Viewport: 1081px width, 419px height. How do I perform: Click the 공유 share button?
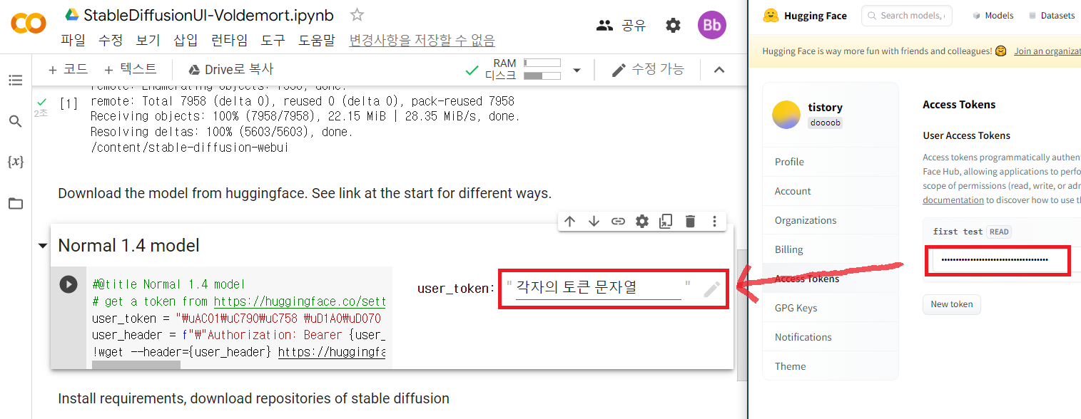(x=621, y=26)
